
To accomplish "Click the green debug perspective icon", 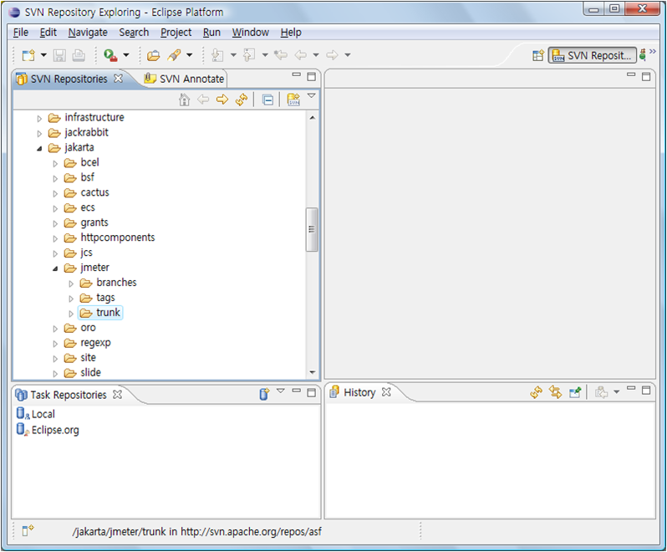I will coord(642,55).
